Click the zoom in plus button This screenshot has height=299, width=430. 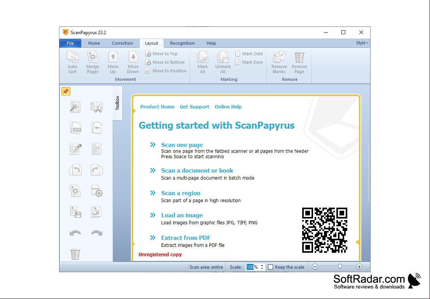pyautogui.click(x=359, y=267)
